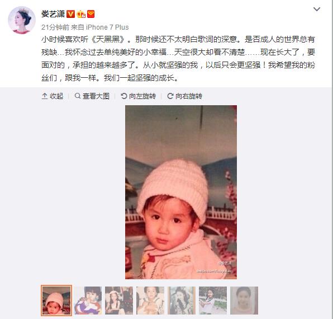Click the clockwise rotate arrow icon
Image resolution: width=333 pixels, height=319 pixels.
(x=170, y=96)
